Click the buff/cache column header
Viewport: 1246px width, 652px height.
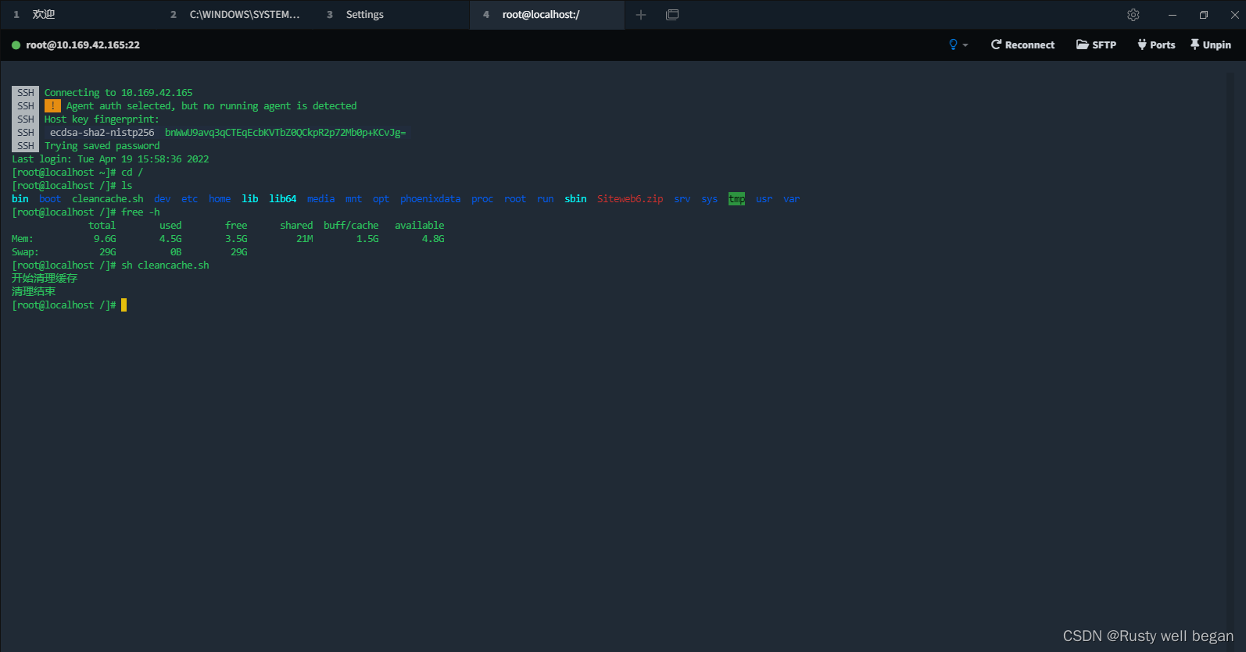tap(351, 226)
